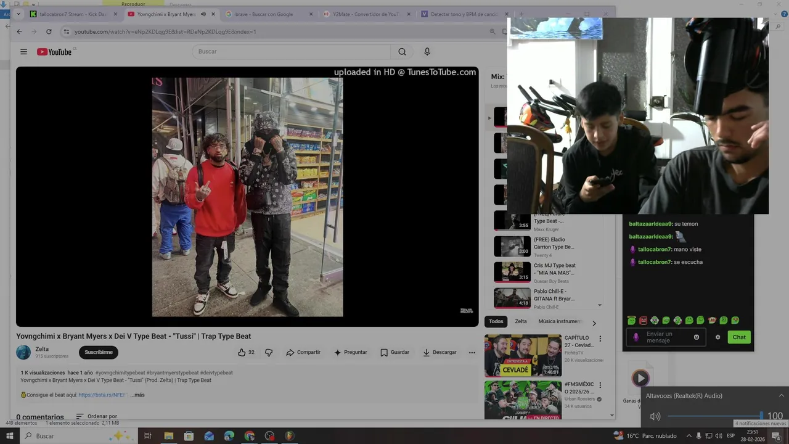This screenshot has width=789, height=444.
Task: Switch to the brave - Buscar con Google tab
Action: pyautogui.click(x=269, y=14)
